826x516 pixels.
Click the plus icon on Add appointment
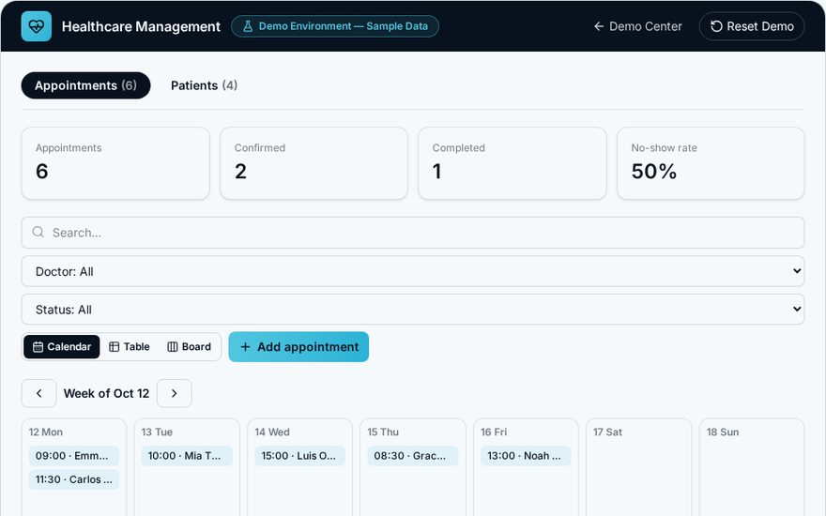tap(245, 347)
